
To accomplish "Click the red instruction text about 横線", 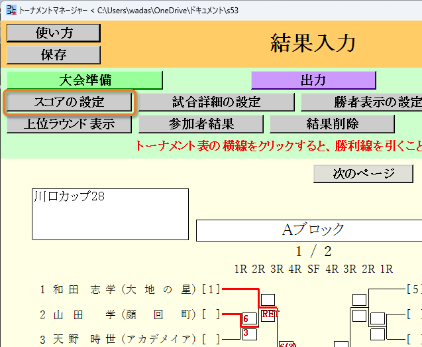I will [278, 146].
